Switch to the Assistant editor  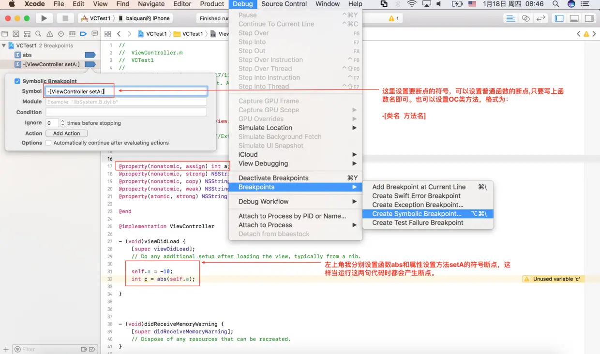[x=525, y=18]
